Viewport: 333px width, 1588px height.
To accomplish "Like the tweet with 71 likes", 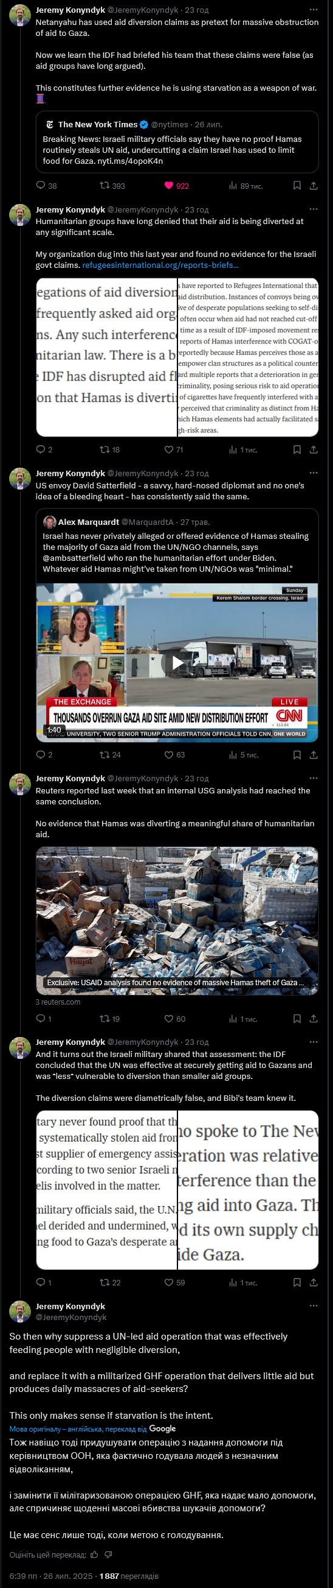I will click(x=169, y=449).
